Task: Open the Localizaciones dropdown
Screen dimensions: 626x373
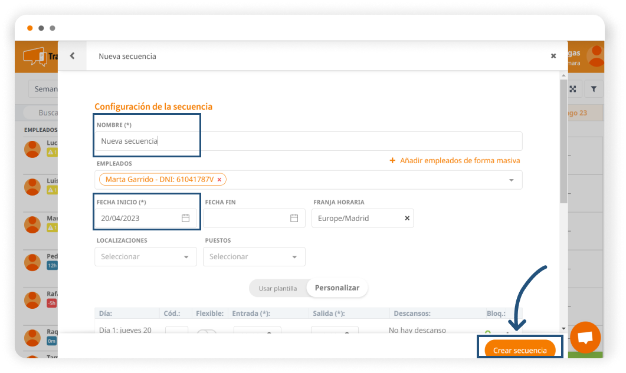Action: 146,257
